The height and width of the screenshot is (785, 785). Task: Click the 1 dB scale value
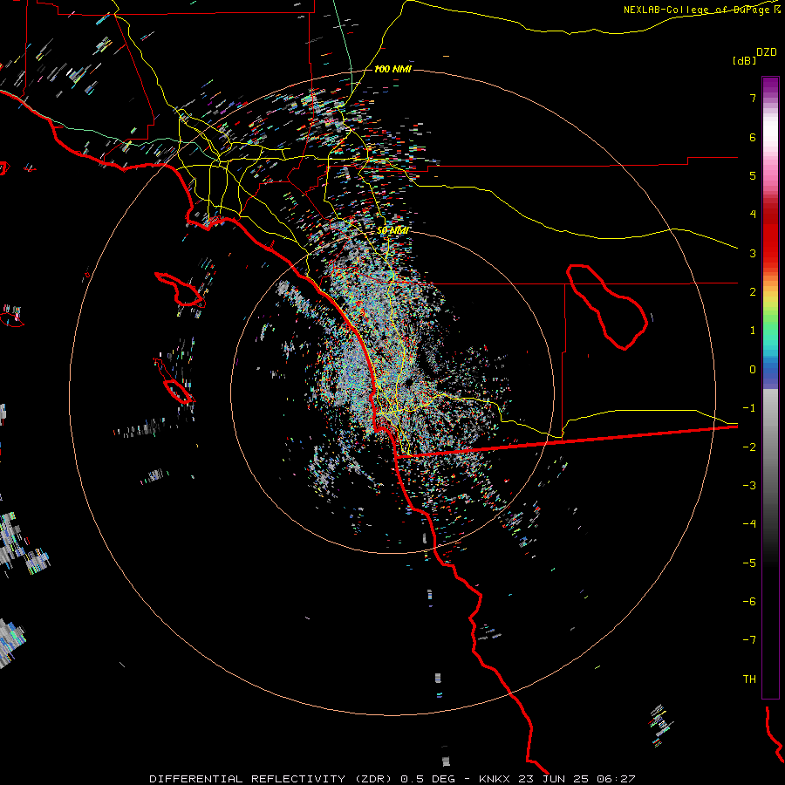(753, 331)
